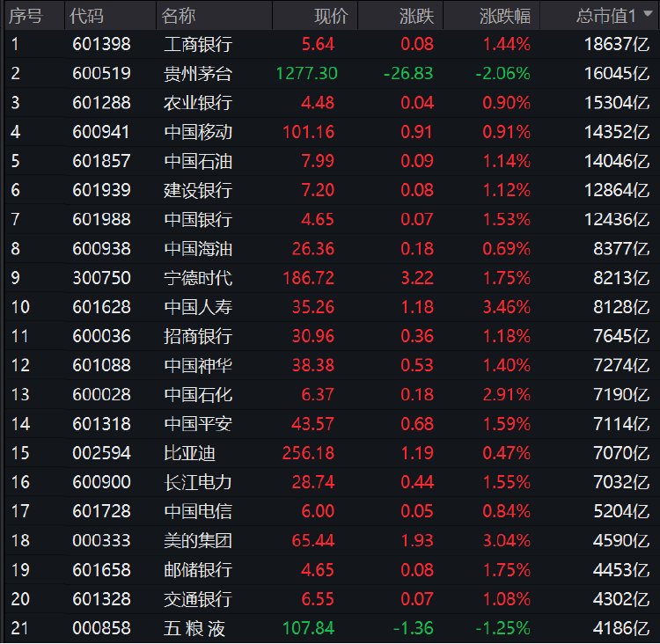Image resolution: width=660 pixels, height=644 pixels.
Task: Click stock code 601328
Action: [x=101, y=599]
